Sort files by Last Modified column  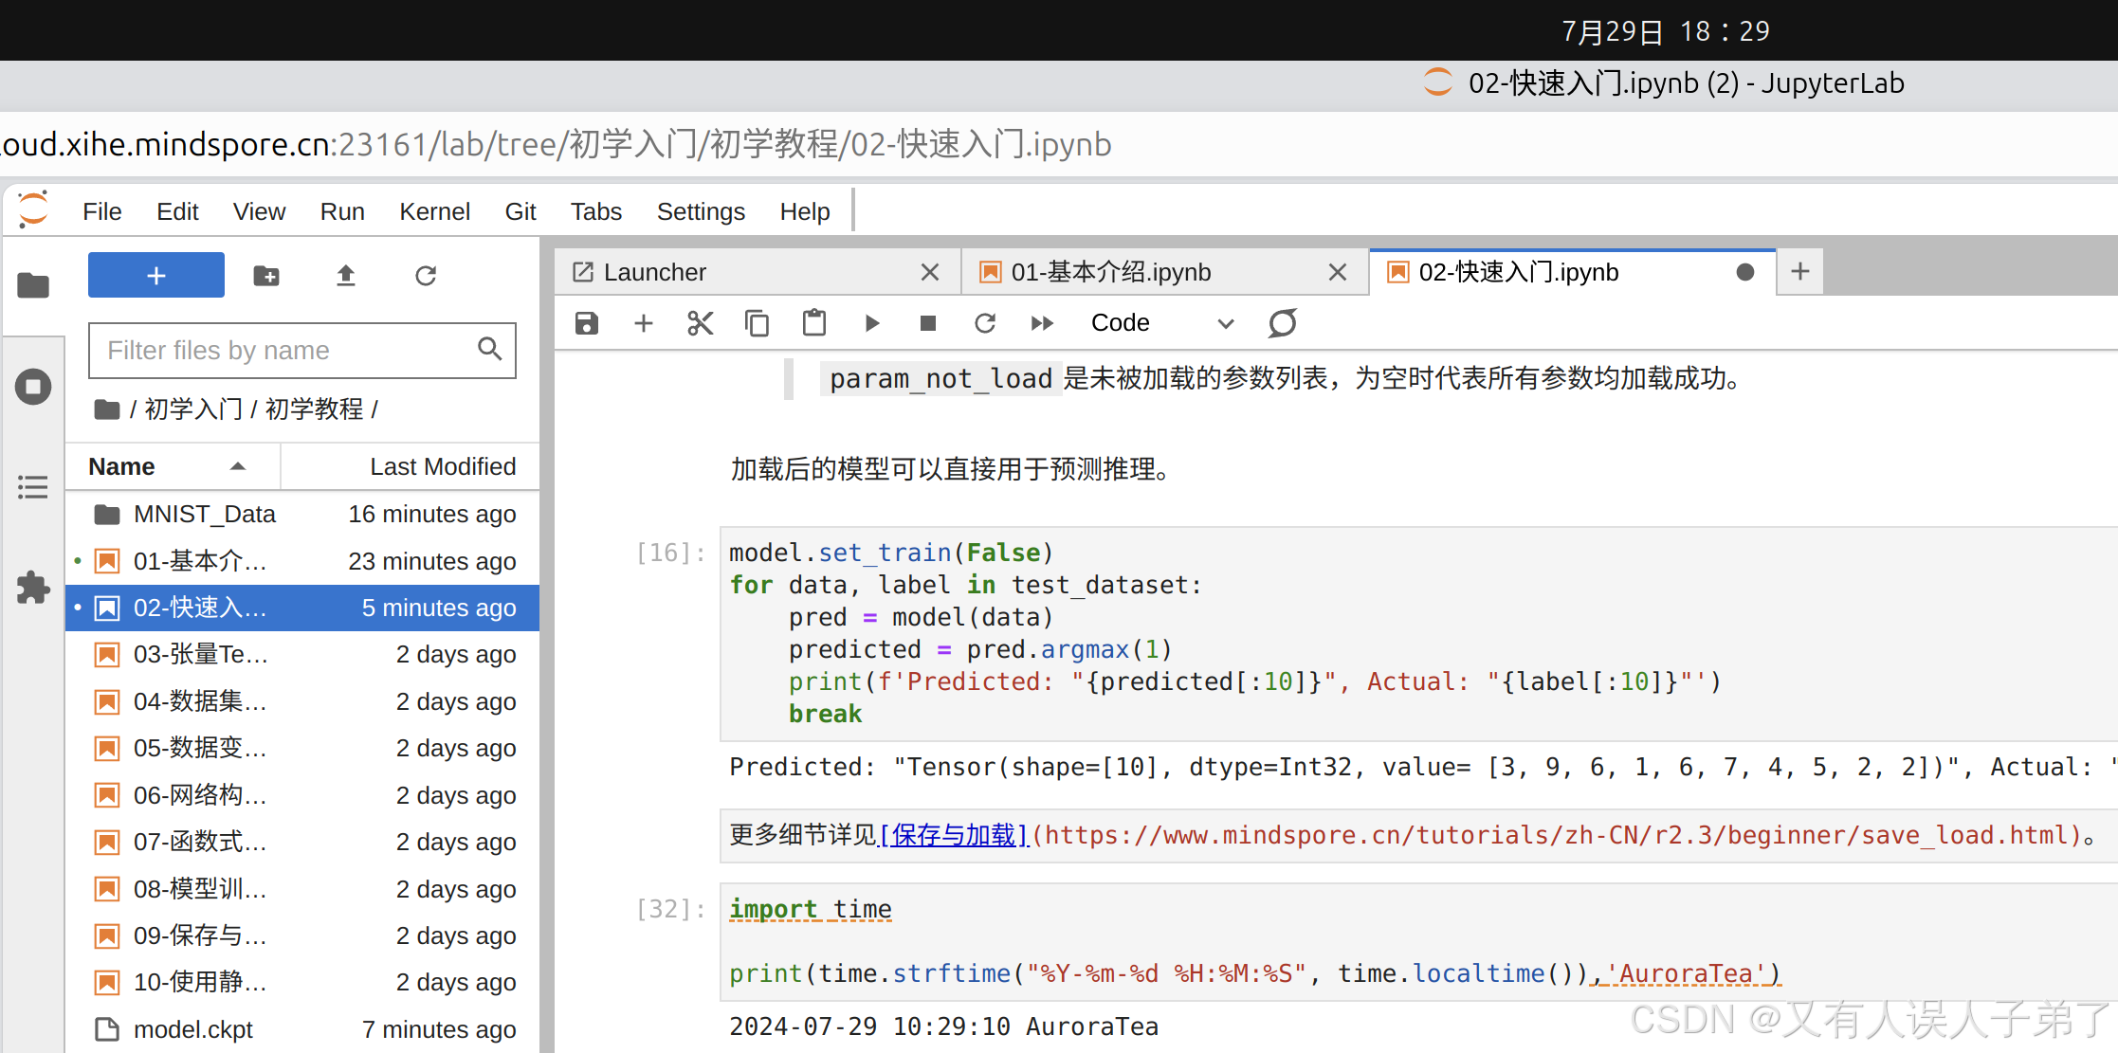(x=442, y=466)
